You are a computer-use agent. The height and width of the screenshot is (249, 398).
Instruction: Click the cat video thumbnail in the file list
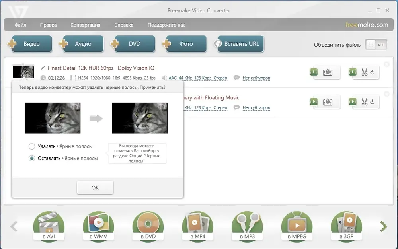23,72
